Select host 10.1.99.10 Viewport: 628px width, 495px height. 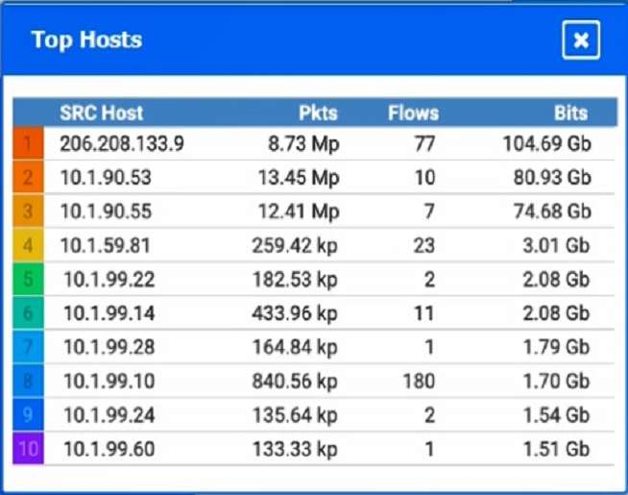(108, 382)
